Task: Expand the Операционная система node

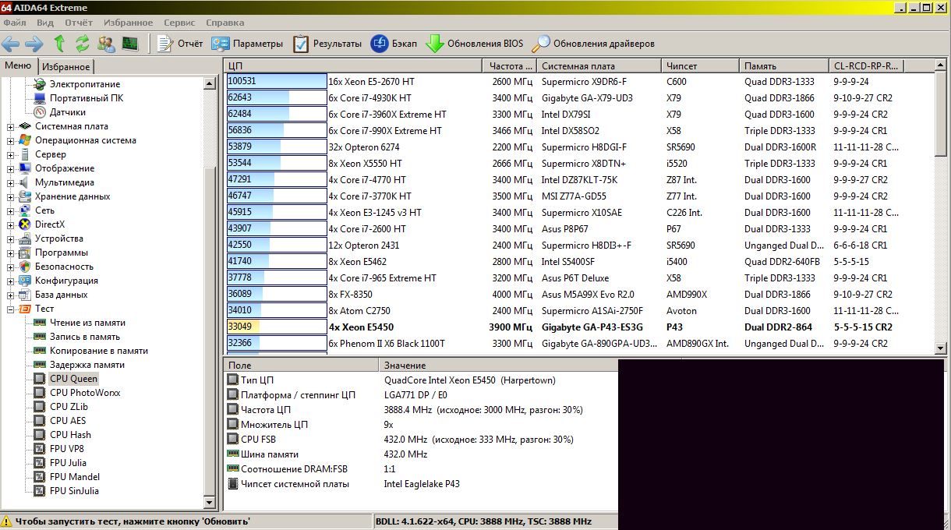Action: [10, 140]
